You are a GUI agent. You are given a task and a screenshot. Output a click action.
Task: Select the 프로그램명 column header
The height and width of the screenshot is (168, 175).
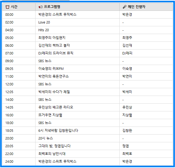point(78,7)
